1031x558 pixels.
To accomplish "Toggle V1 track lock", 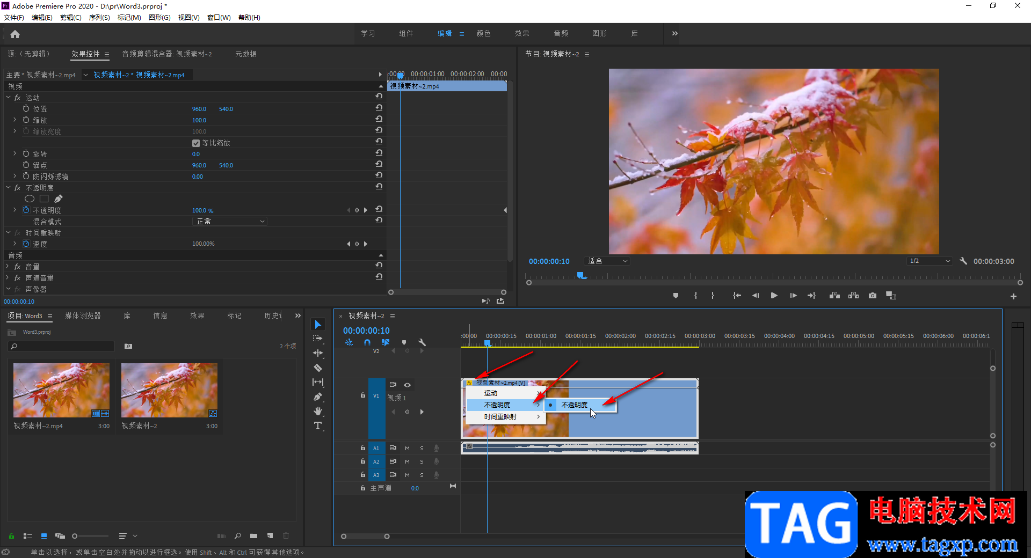I will (363, 395).
